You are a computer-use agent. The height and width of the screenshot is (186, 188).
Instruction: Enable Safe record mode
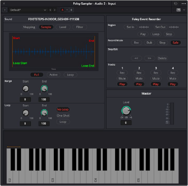coord(175,43)
